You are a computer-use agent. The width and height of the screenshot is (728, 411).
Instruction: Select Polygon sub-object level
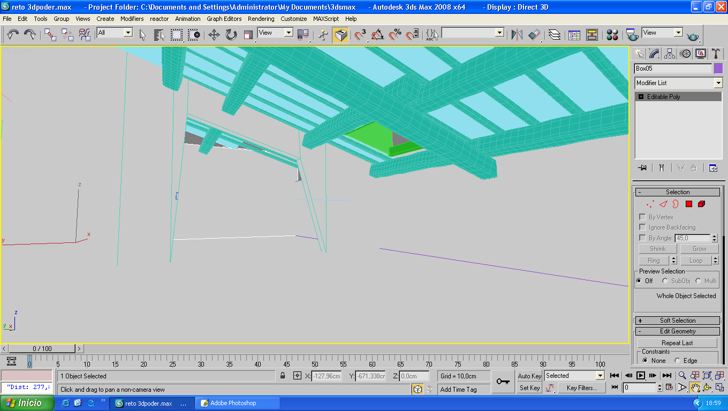tap(689, 204)
